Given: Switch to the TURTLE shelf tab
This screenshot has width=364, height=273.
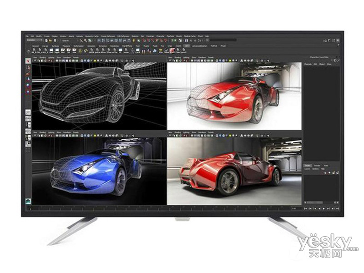Looking at the screenshot, I should [x=214, y=46].
